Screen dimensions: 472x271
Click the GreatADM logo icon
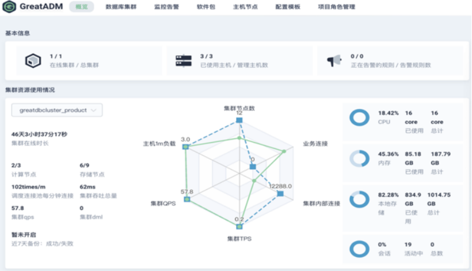(x=9, y=7)
